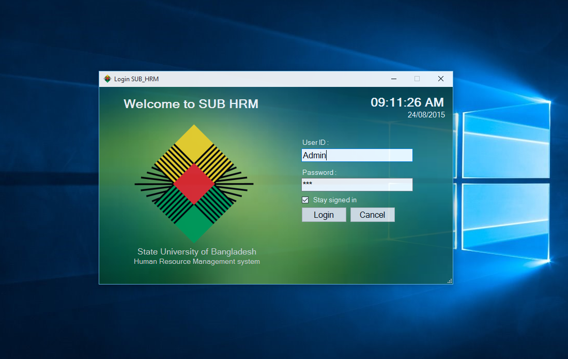Image resolution: width=568 pixels, height=359 pixels.
Task: Click the date 24/08/2015
Action: coord(426,115)
